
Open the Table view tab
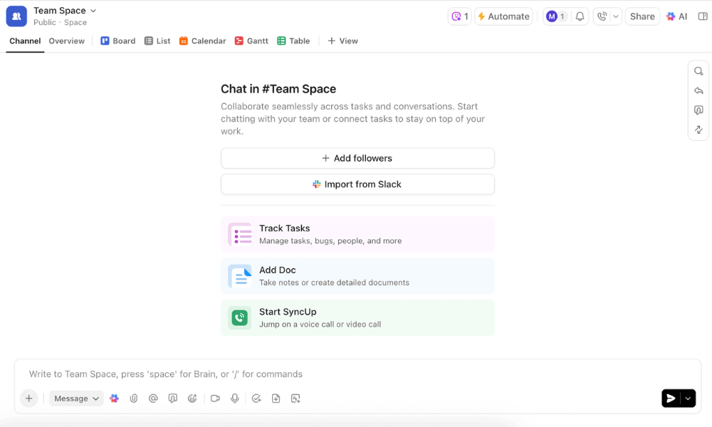point(294,41)
